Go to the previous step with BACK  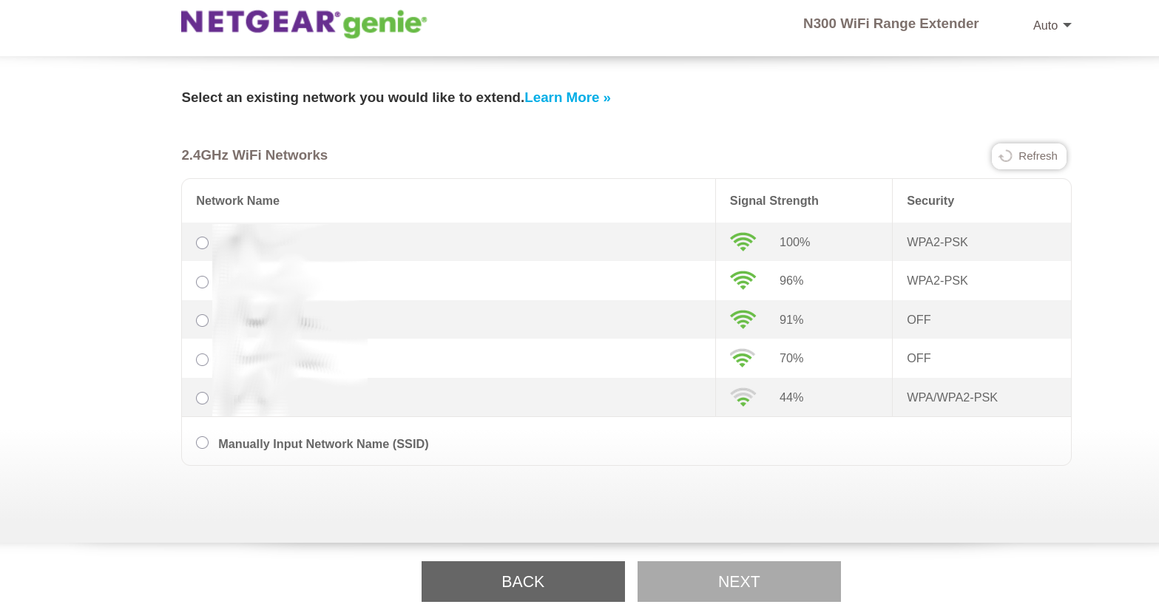(523, 581)
